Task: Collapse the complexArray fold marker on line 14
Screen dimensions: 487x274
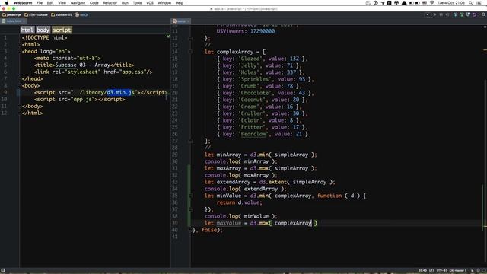Action: click(x=190, y=52)
